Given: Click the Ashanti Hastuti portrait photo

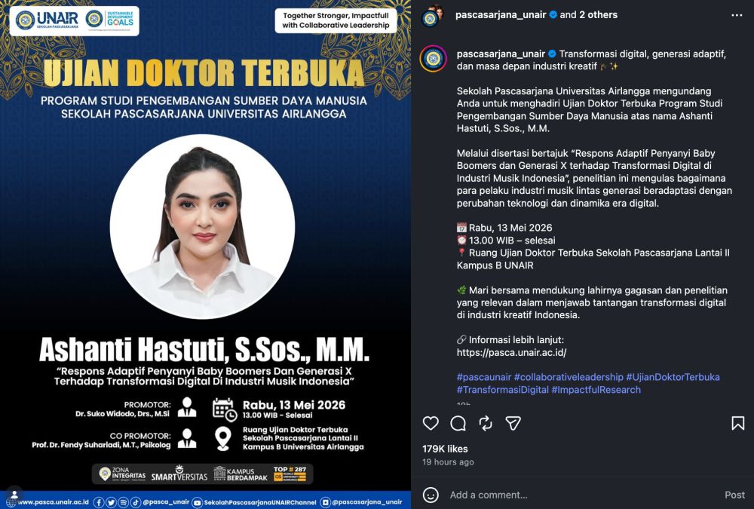Looking at the screenshot, I should click(202, 226).
